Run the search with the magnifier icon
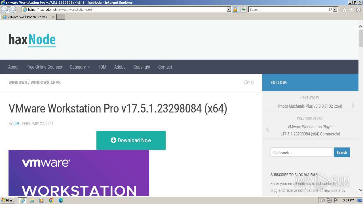363x204 pixels. click(x=330, y=10)
